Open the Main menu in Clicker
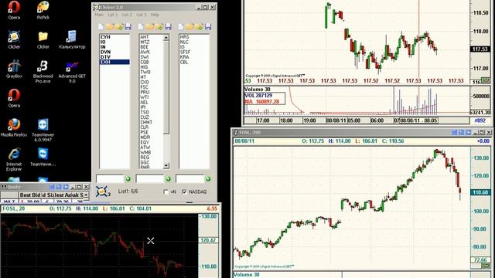Screen dimensions: 495x278 tap(99, 15)
